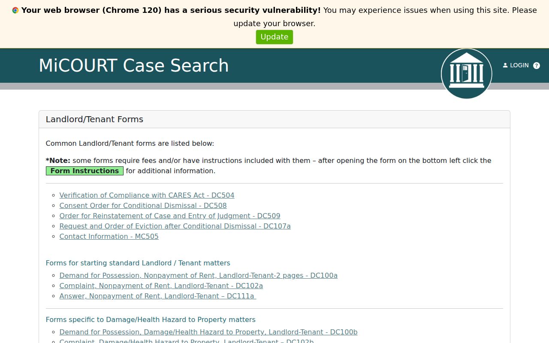Viewport: 549px width, 343px height.
Task: Click the bold security vulnerability warning text
Action: (x=171, y=10)
